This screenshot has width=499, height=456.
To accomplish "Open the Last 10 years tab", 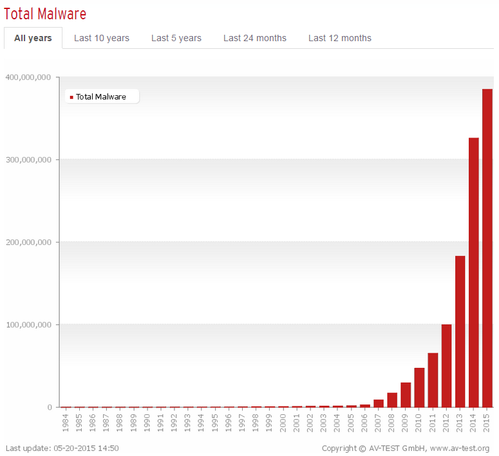I will [102, 38].
